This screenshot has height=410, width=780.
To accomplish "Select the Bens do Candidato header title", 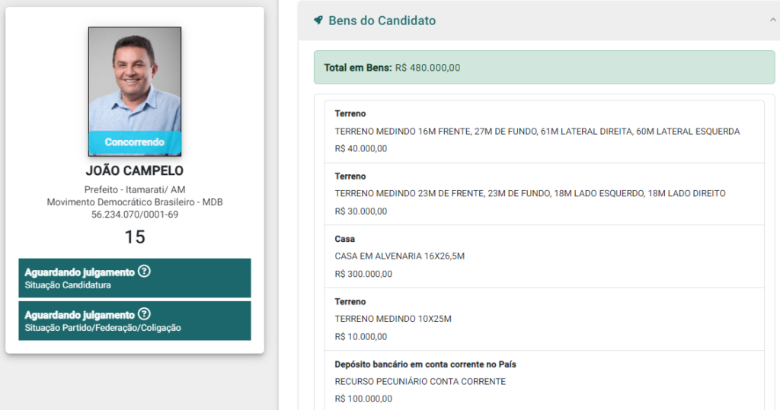I will 382,21.
